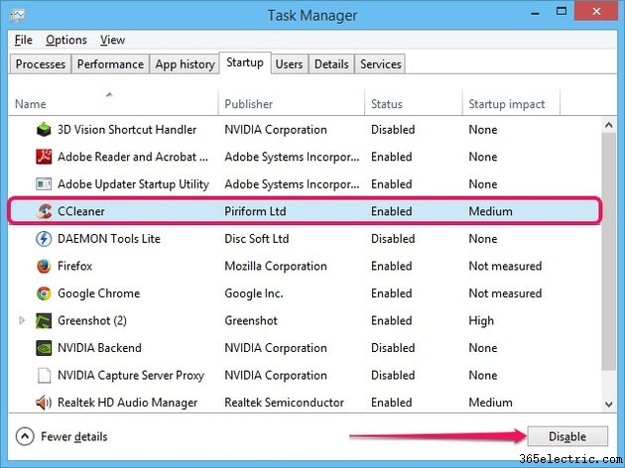Select the Google Chrome name text
This screenshot has width=625, height=468.
[x=99, y=293]
